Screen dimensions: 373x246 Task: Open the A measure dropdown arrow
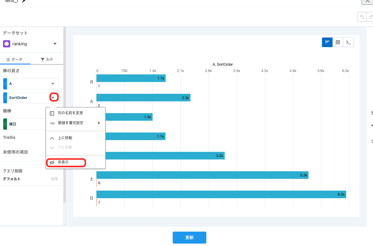tap(53, 84)
